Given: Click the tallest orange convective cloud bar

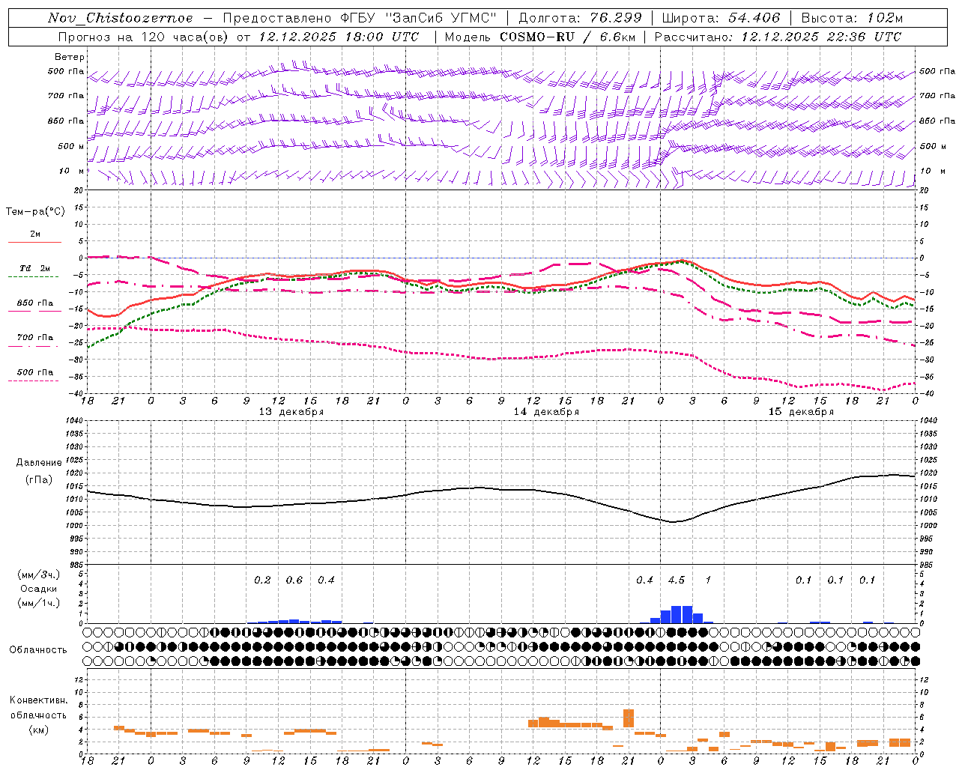Looking at the screenshot, I should coord(629,718).
